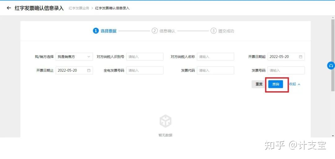Image resolution: width=335 pixels, height=159 pixels.
Task: Click the scrollbar down arrow
Action: tap(333, 136)
